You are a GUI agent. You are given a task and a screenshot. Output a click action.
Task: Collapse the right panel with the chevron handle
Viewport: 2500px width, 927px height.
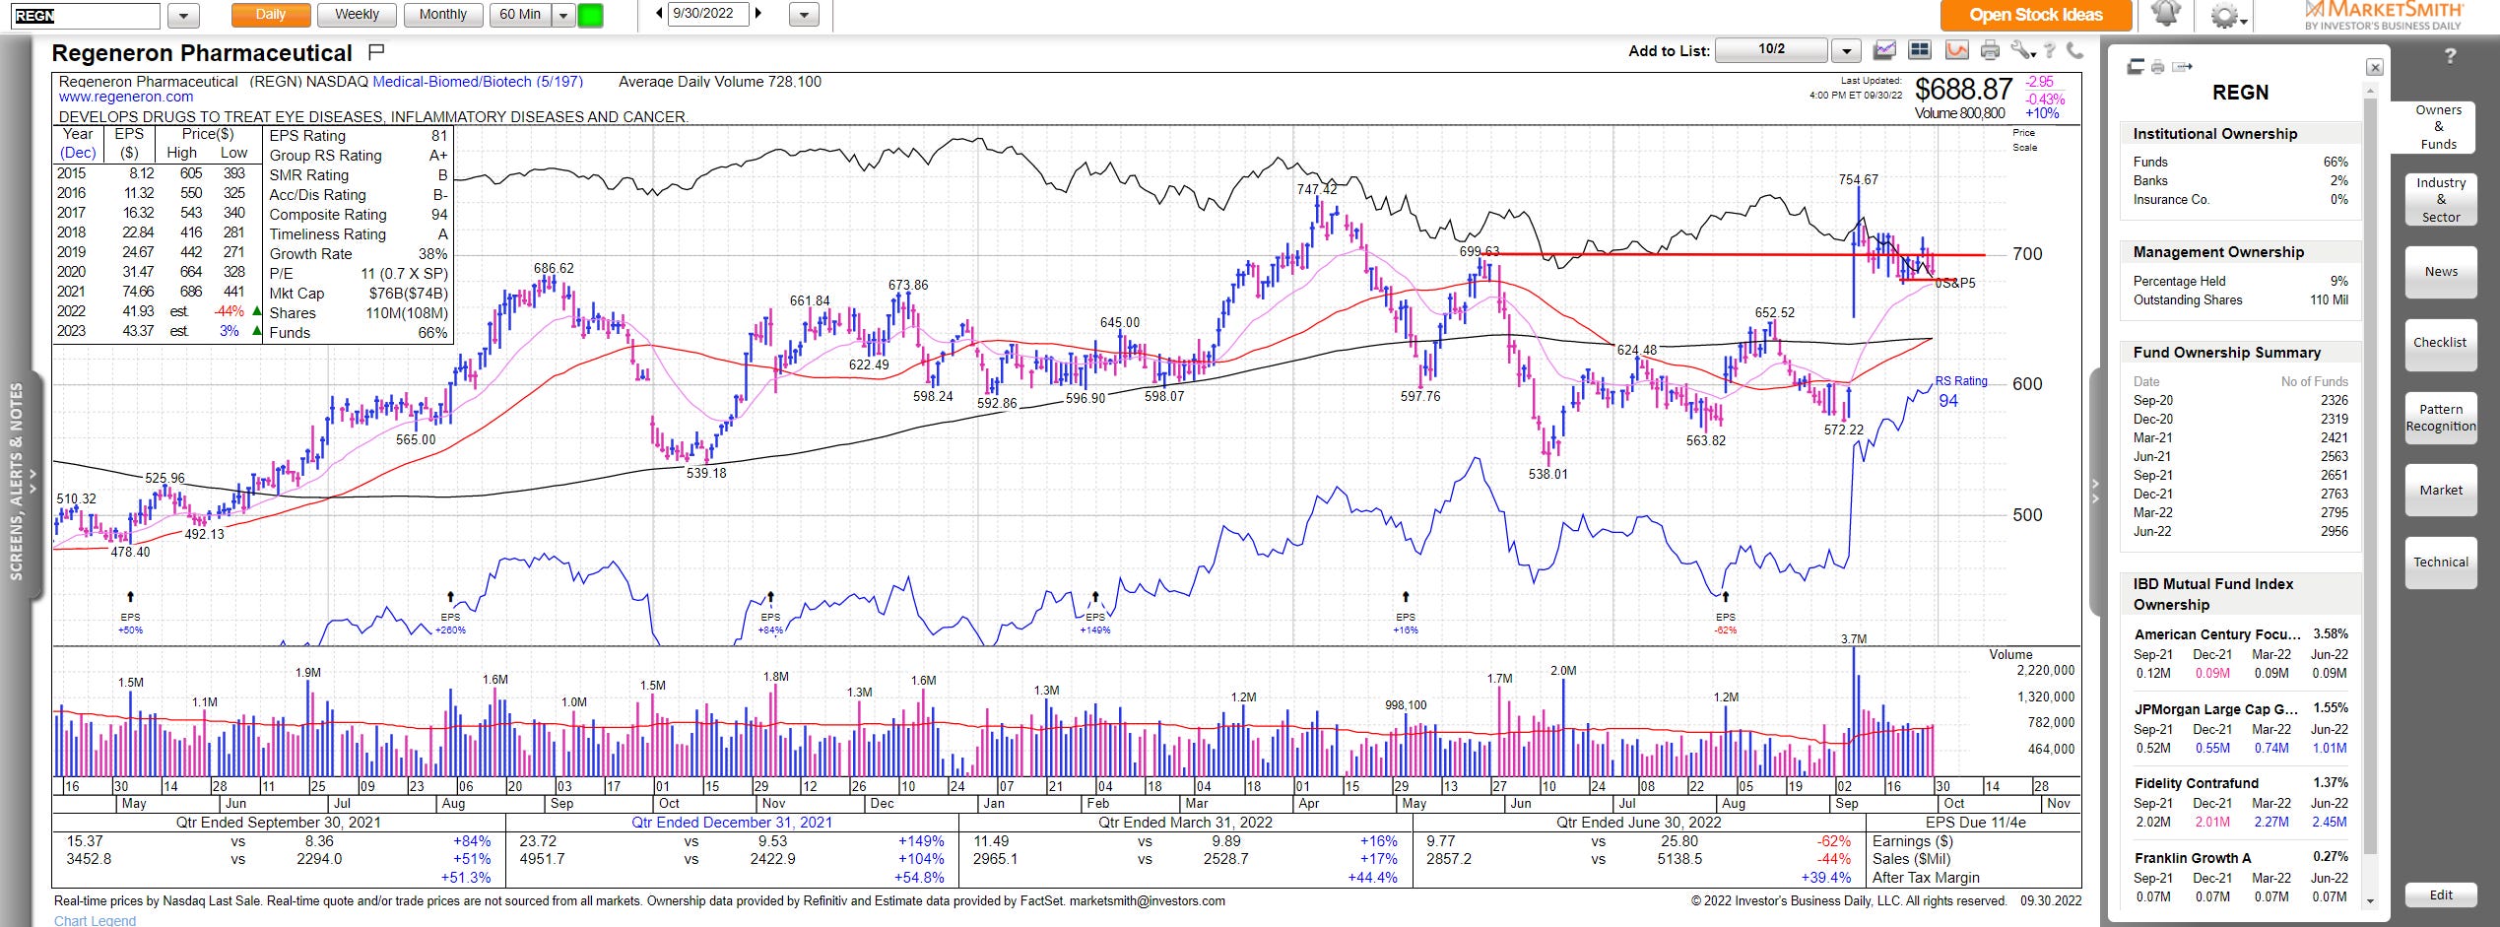(2095, 491)
